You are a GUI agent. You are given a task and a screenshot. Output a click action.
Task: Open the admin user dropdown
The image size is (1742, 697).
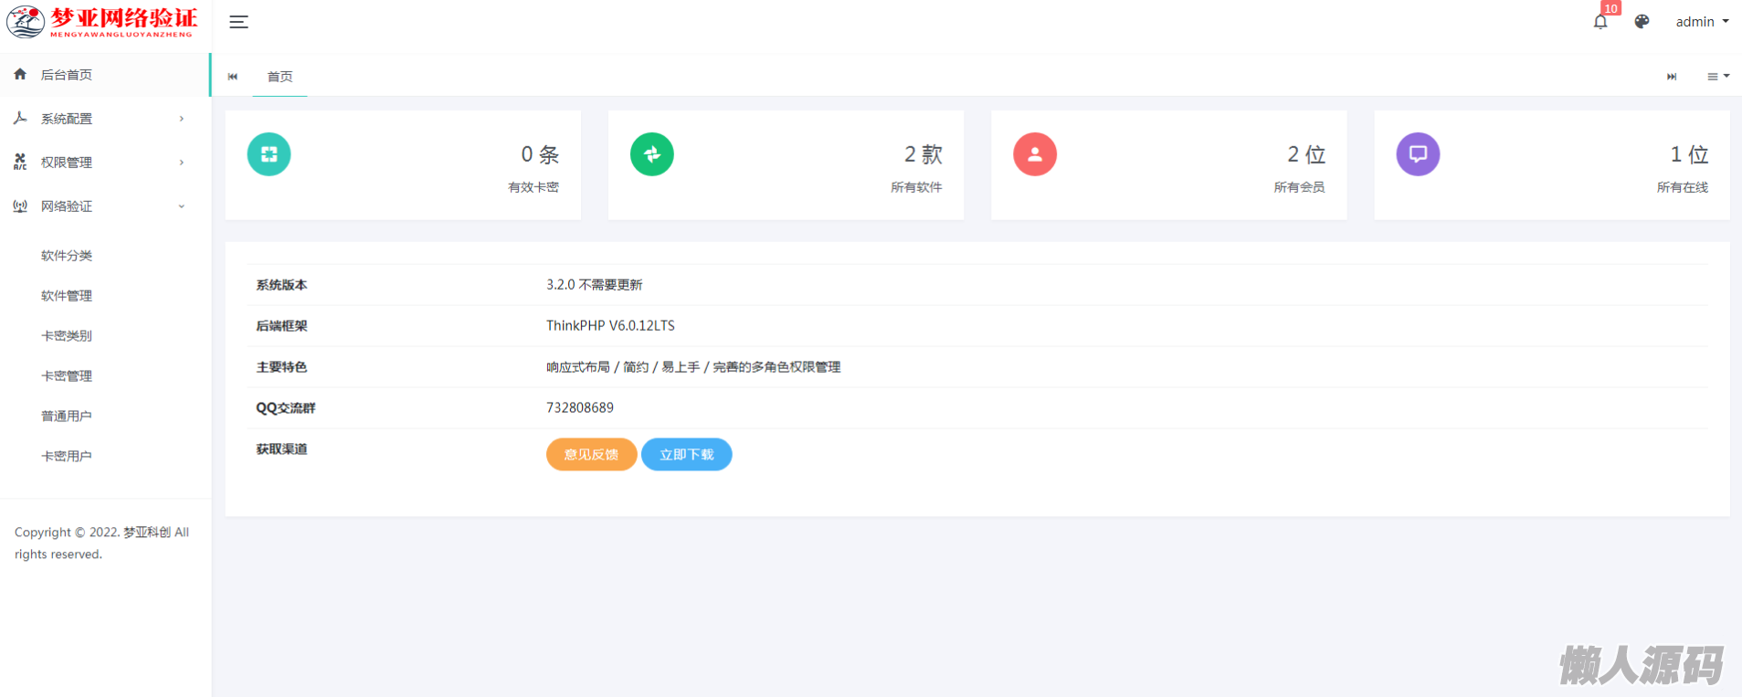click(1701, 22)
